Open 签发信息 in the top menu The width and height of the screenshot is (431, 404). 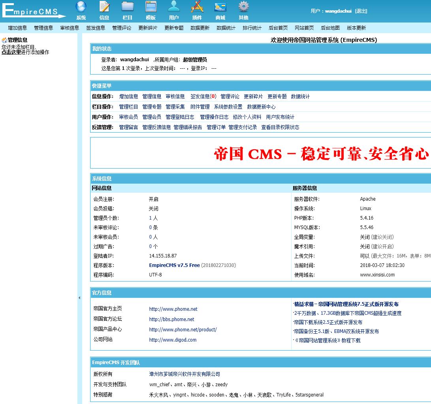coord(96,28)
